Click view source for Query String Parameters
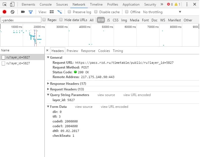Image resolution: width=200 pixels, height=157 pixels. click(x=106, y=95)
